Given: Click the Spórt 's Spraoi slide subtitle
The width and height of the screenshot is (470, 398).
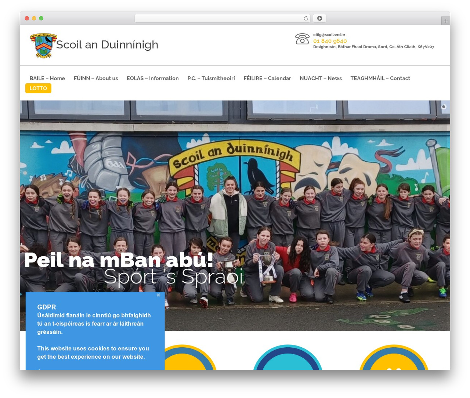Looking at the screenshot, I should pyautogui.click(x=174, y=276).
